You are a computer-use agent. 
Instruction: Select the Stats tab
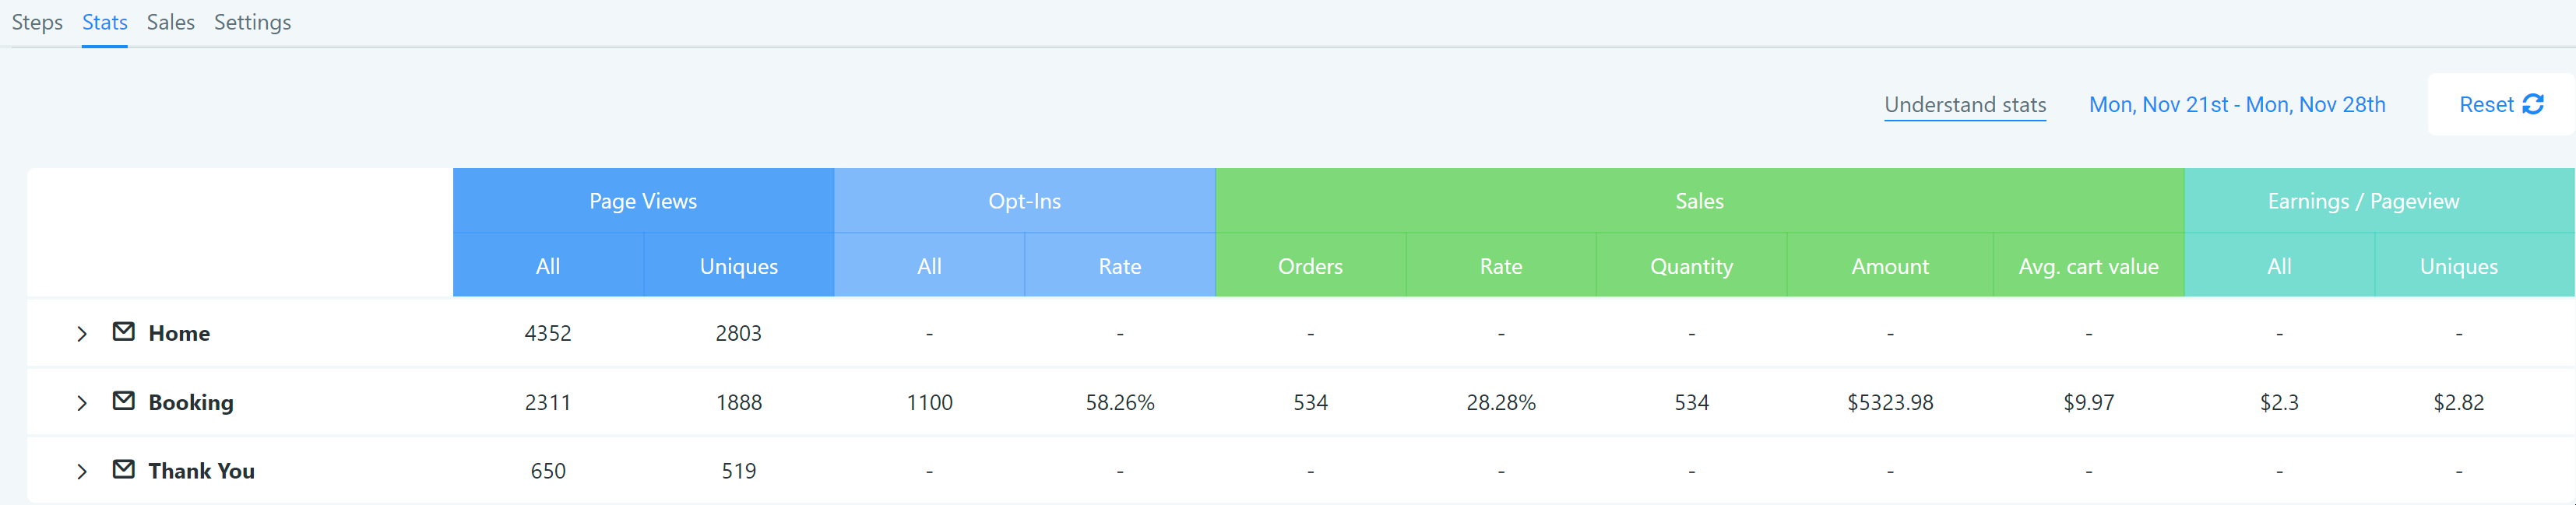104,22
